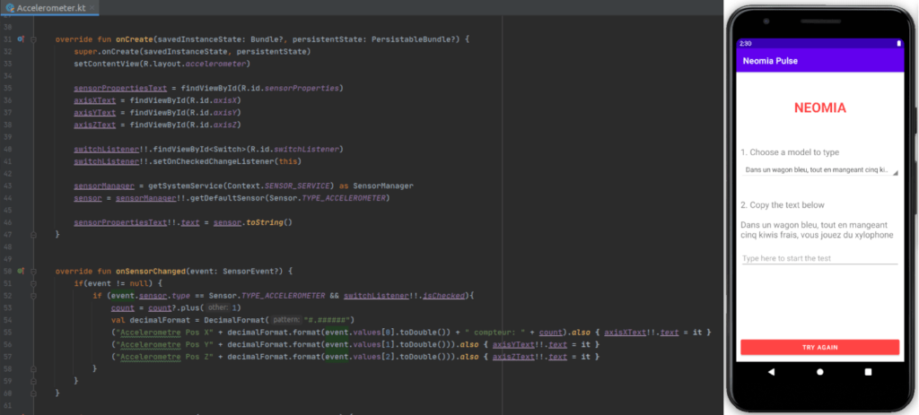Click setOnCheckedChangeListener on line 41
Screen dimensions: 919x415
click(214, 161)
